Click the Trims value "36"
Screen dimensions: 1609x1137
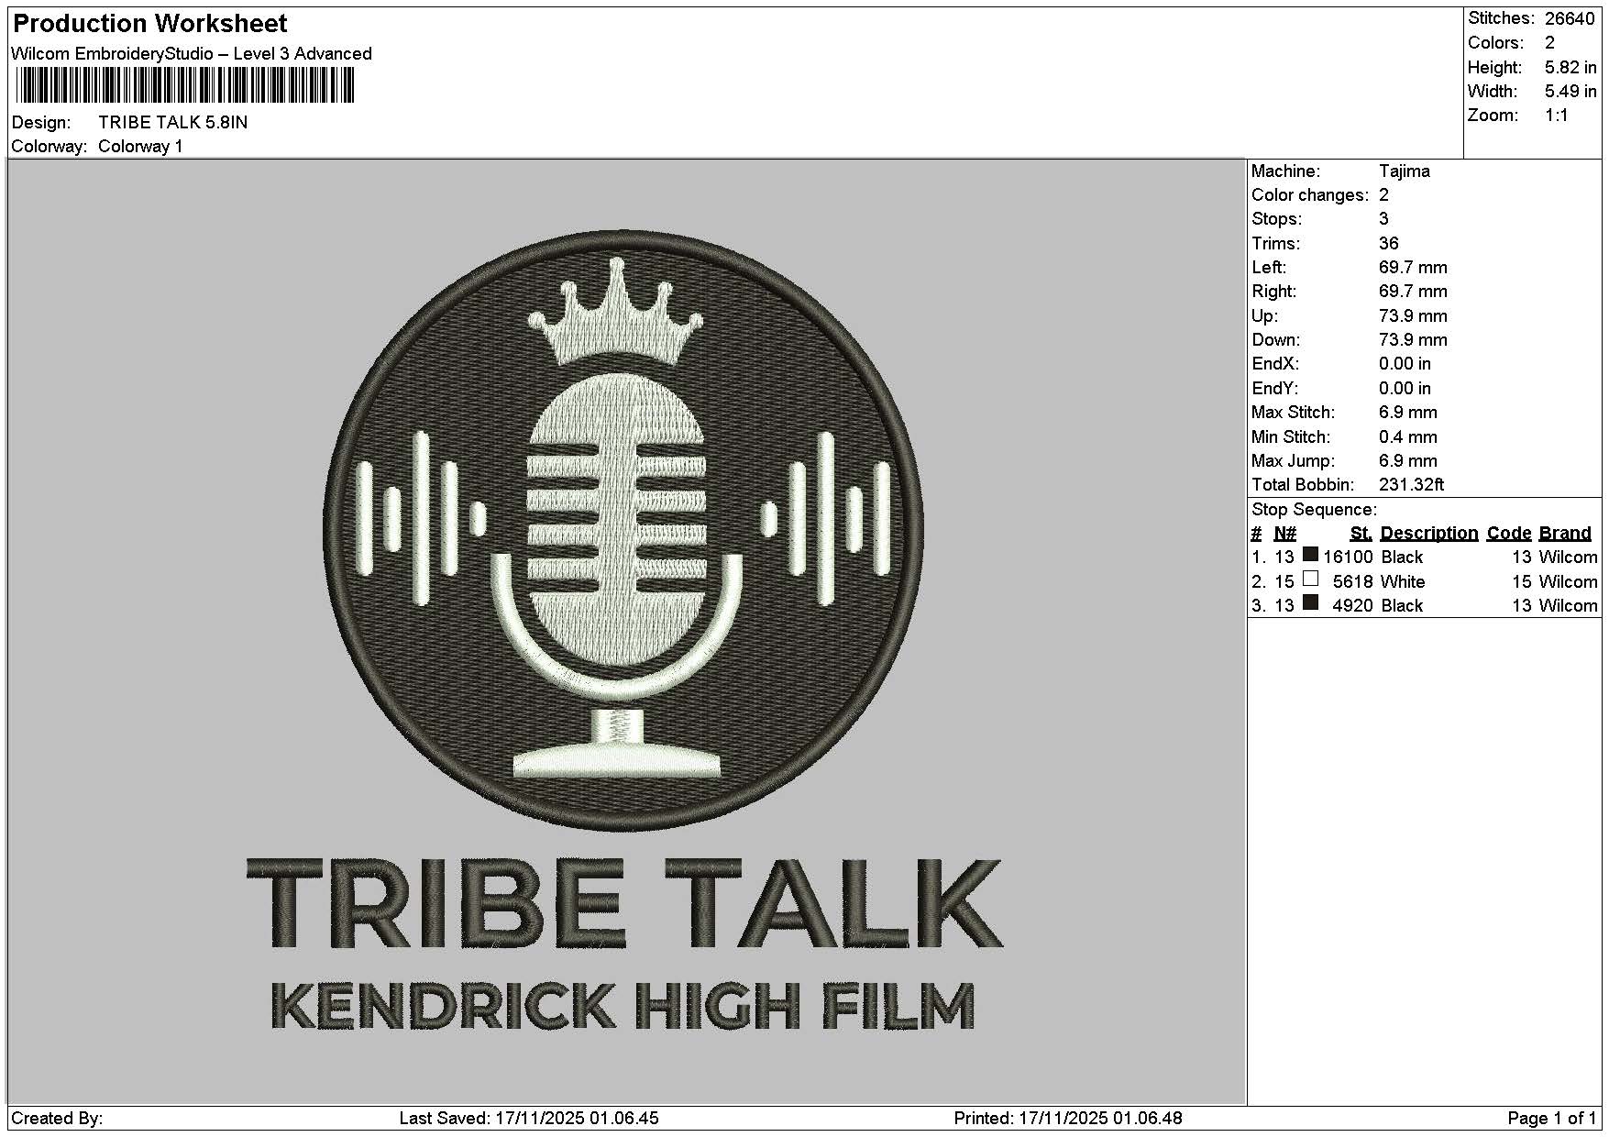point(1389,243)
